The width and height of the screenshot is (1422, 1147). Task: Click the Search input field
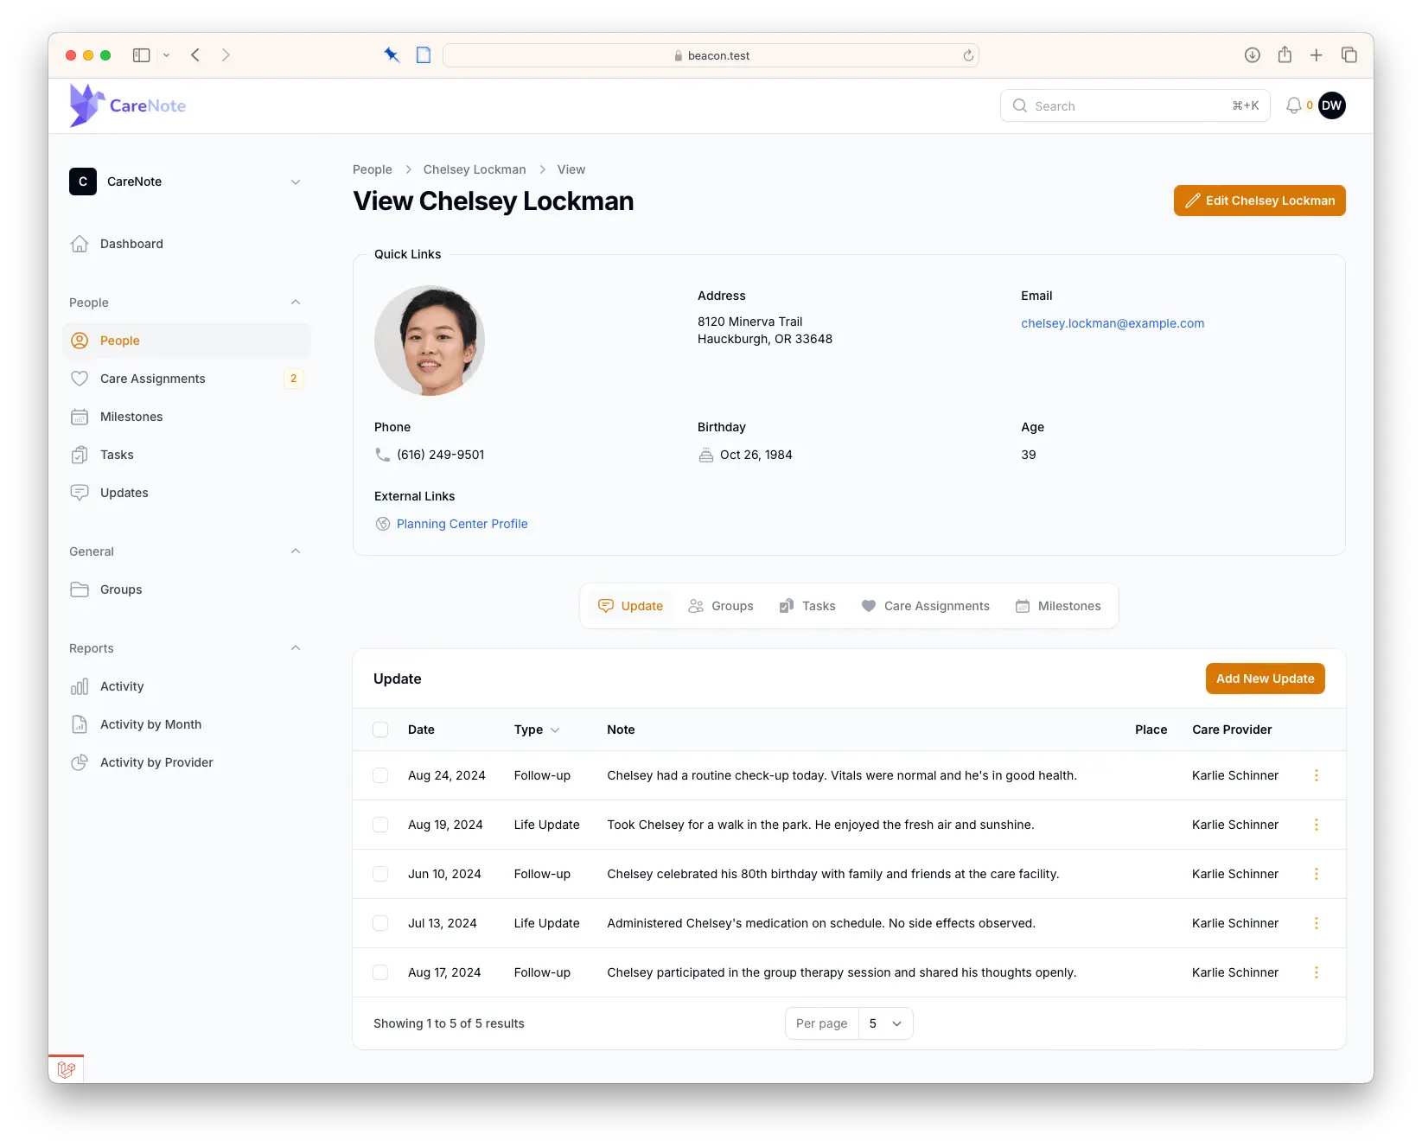click(1135, 105)
